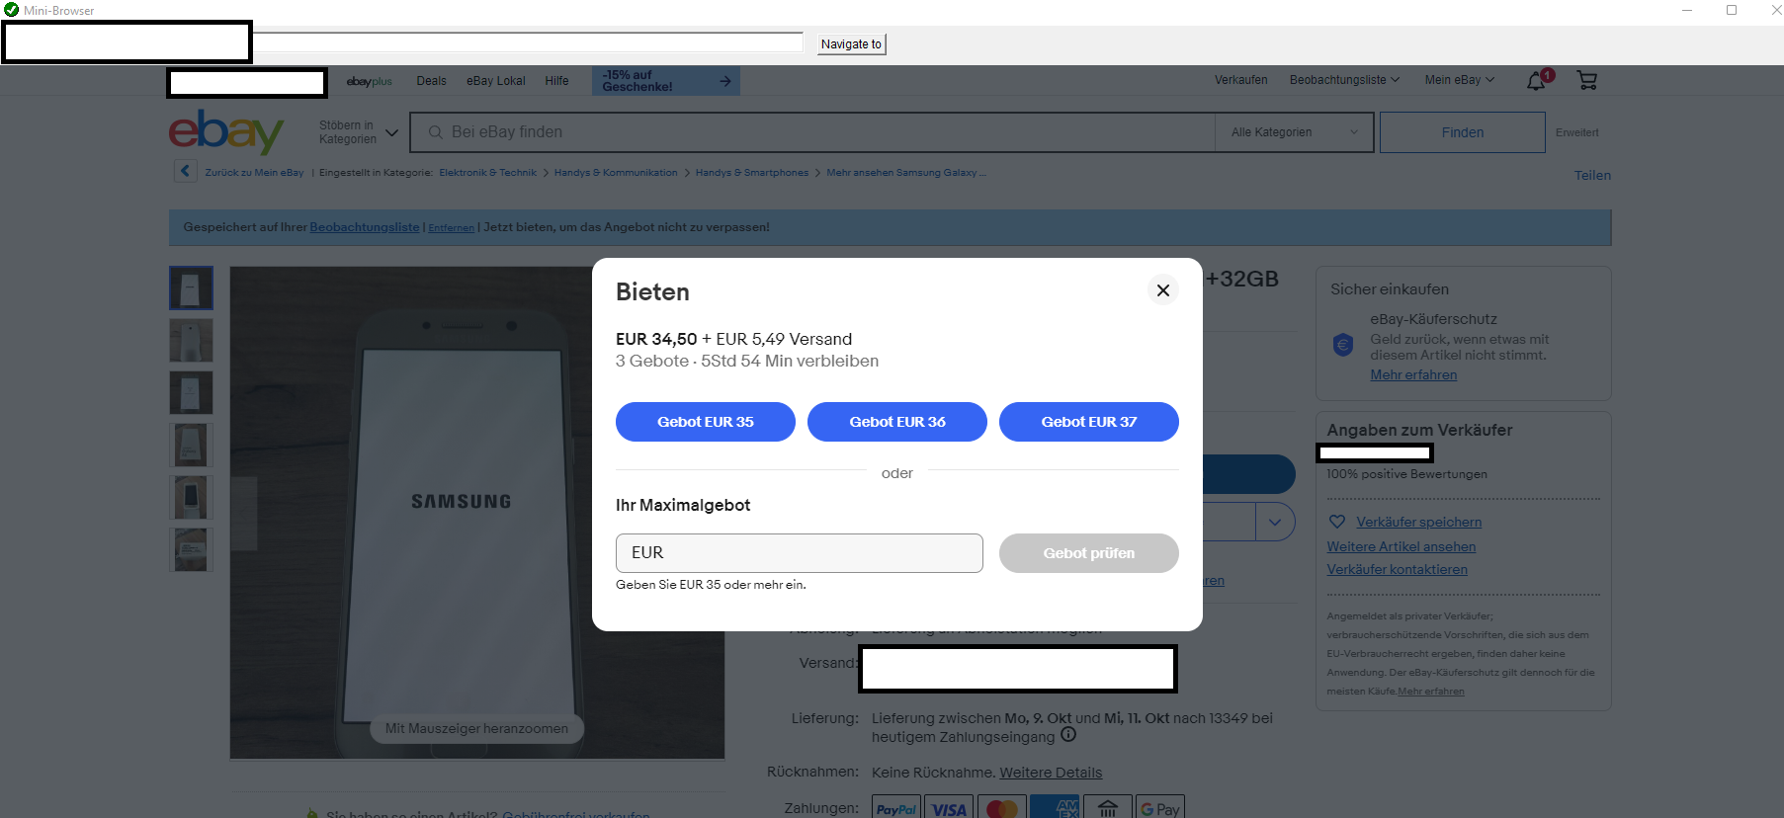The width and height of the screenshot is (1784, 818).
Task: Open the eBay Lokal menu item
Action: click(496, 81)
